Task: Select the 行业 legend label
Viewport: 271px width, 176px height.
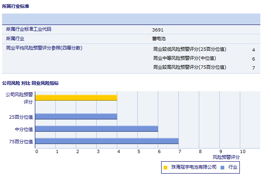Action: click(x=233, y=167)
